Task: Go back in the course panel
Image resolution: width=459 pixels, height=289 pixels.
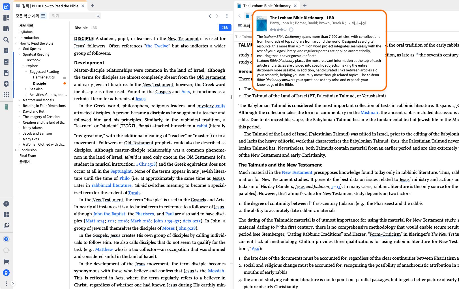Action: [210, 16]
